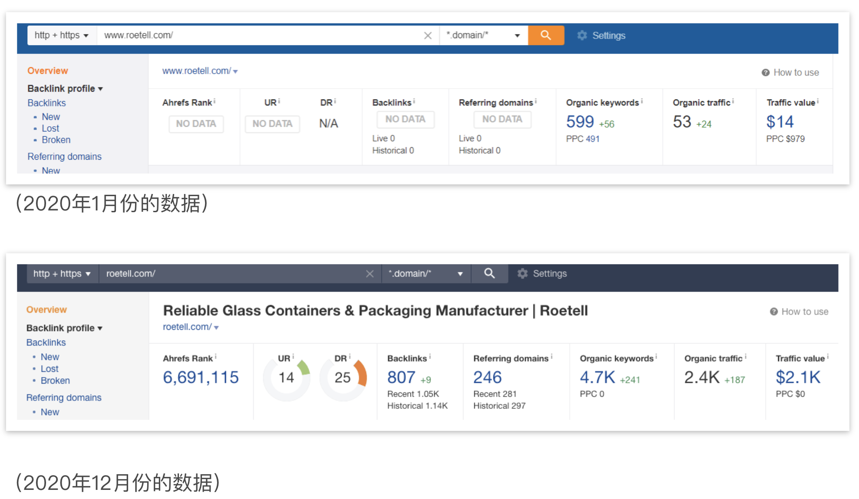The image size is (859, 499).
Task: Click the 53 organic traffic value
Action: [x=682, y=121]
